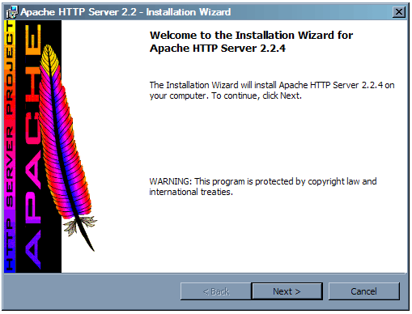This screenshot has height=314, width=412.
Task: Click the 'To continue, click Next.' text
Action: pyautogui.click(x=257, y=95)
